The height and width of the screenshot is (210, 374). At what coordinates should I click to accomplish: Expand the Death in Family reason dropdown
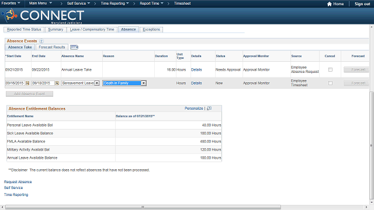(144, 83)
